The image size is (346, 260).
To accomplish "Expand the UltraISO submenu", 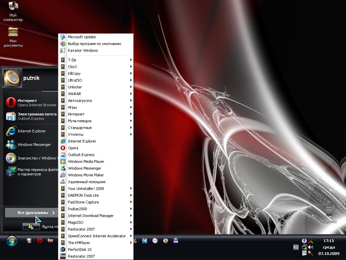I will (96, 80).
